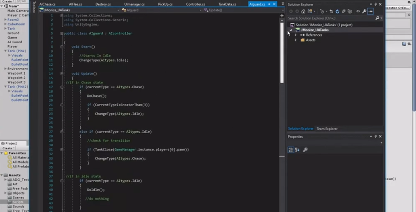Open the Properties panel window options dropdown
Screen dimensions: 416x212
click(x=371, y=136)
